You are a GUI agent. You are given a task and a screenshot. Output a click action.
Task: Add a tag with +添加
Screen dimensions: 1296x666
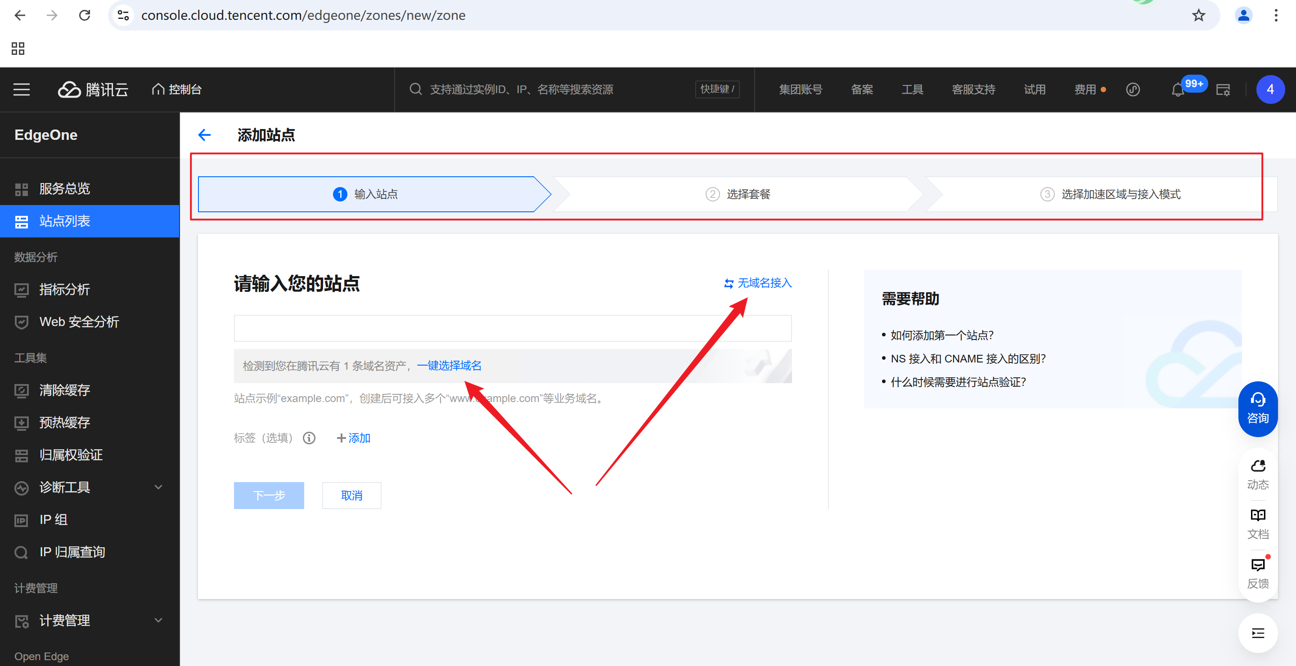[353, 438]
